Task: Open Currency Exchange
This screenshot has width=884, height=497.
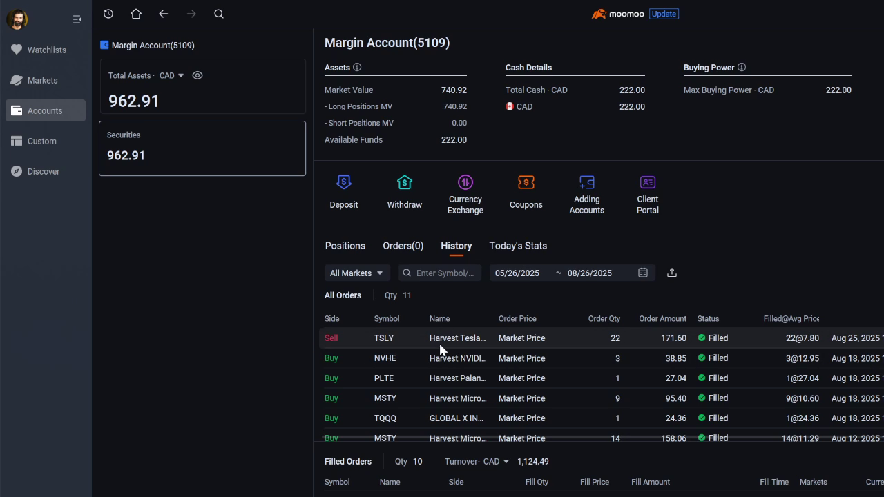Action: pyautogui.click(x=465, y=183)
